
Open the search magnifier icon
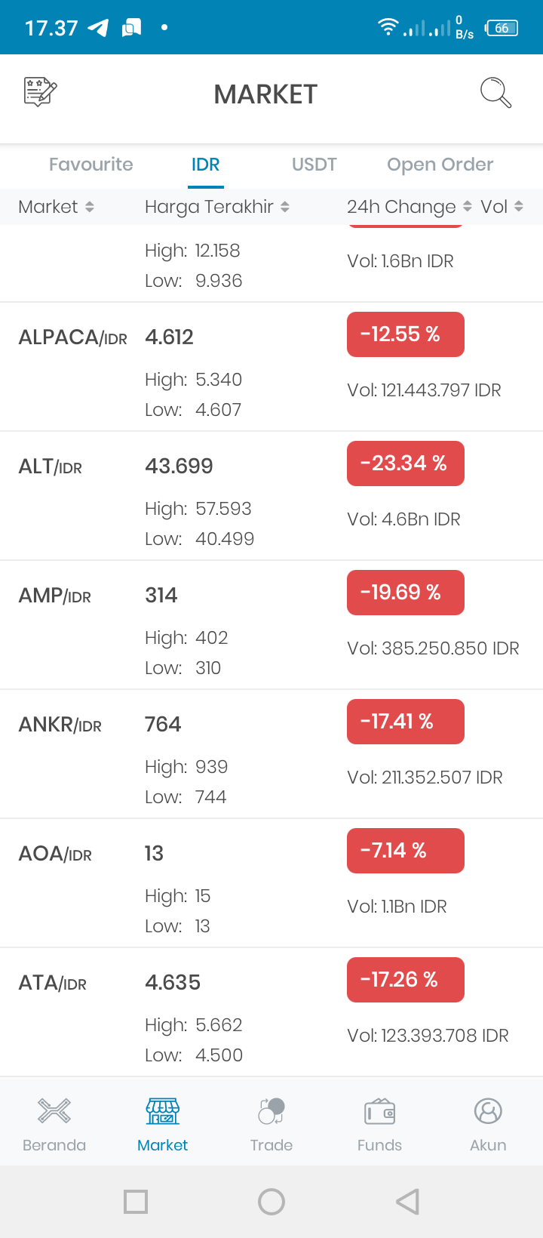495,93
